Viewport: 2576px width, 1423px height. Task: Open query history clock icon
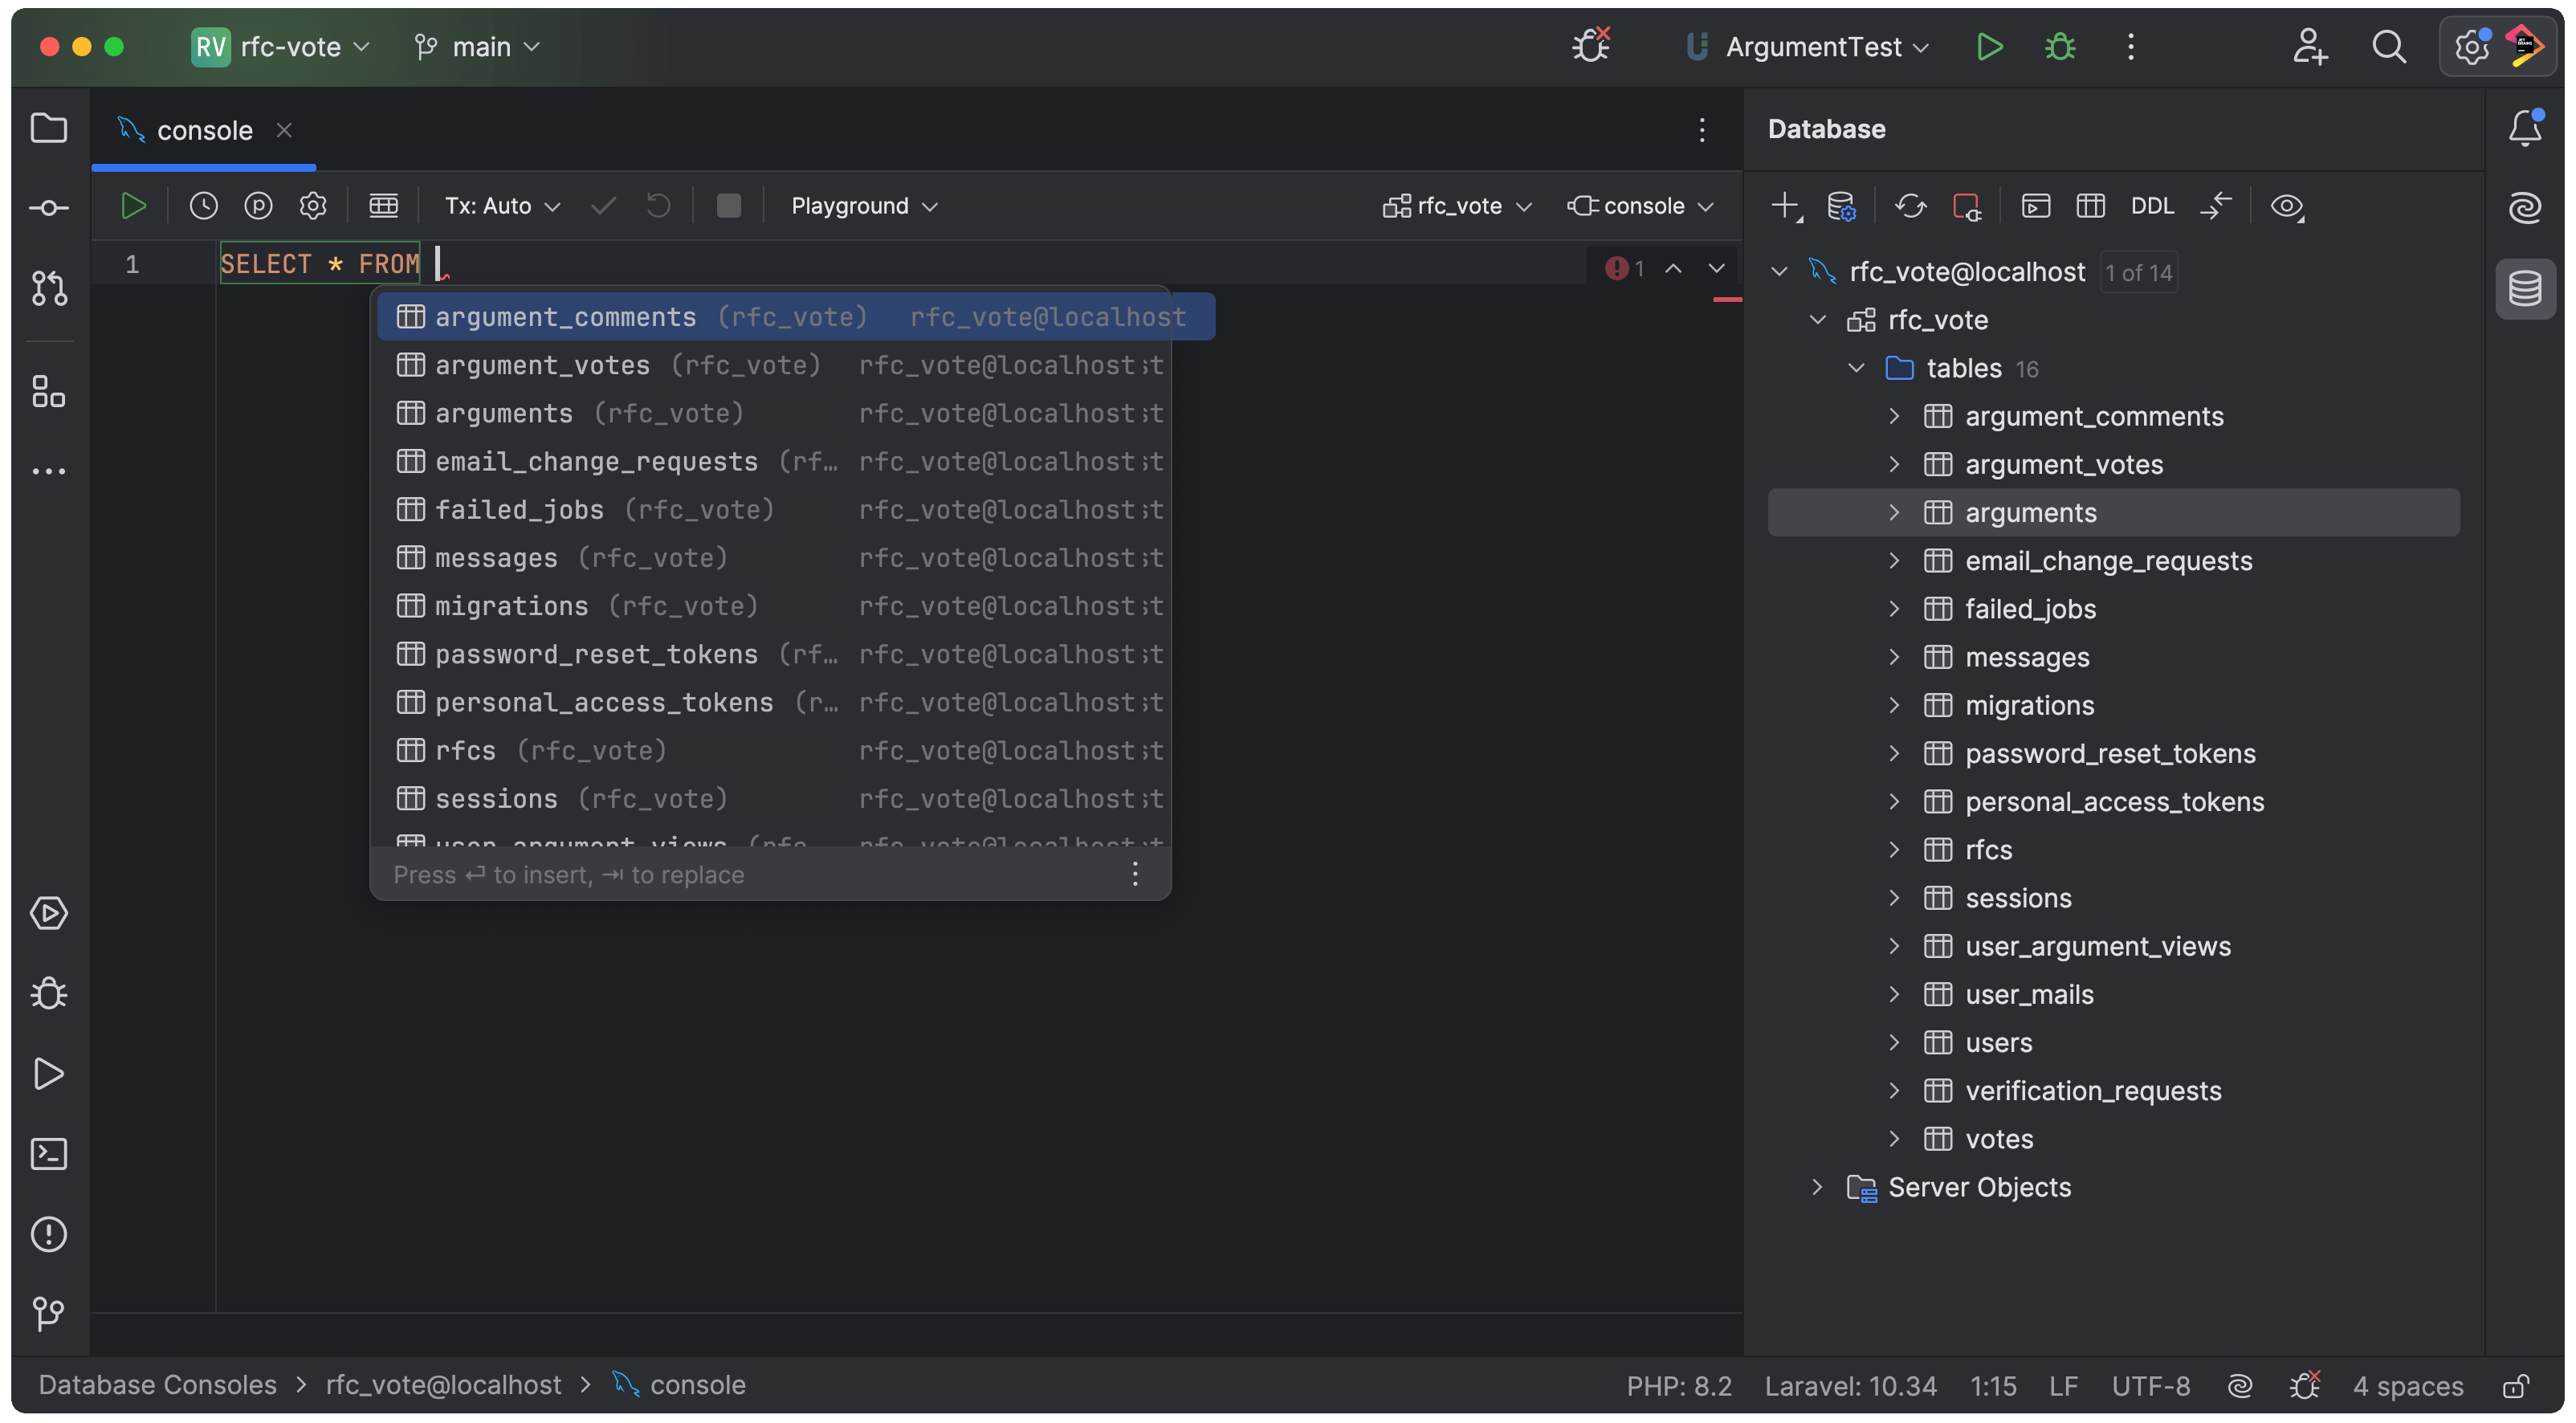203,206
